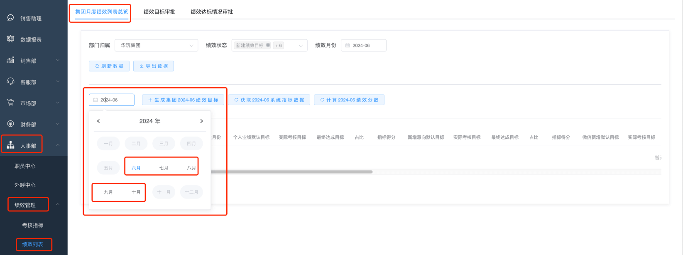Collapse the 绩效管理 submenu
683x255 pixels.
(58, 204)
